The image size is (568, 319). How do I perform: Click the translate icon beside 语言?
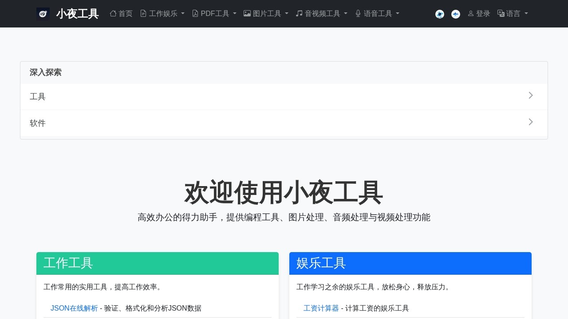pyautogui.click(x=501, y=13)
